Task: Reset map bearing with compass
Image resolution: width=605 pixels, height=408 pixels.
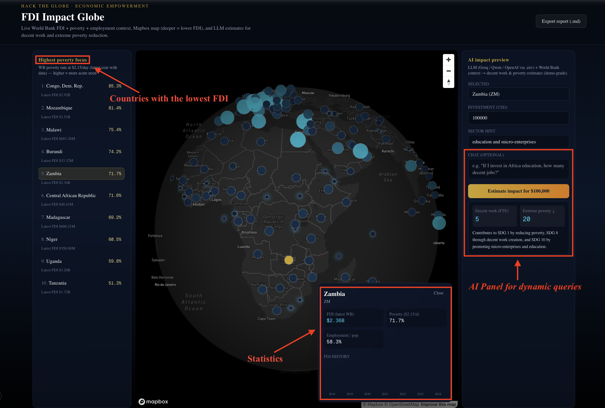Action: (x=448, y=82)
